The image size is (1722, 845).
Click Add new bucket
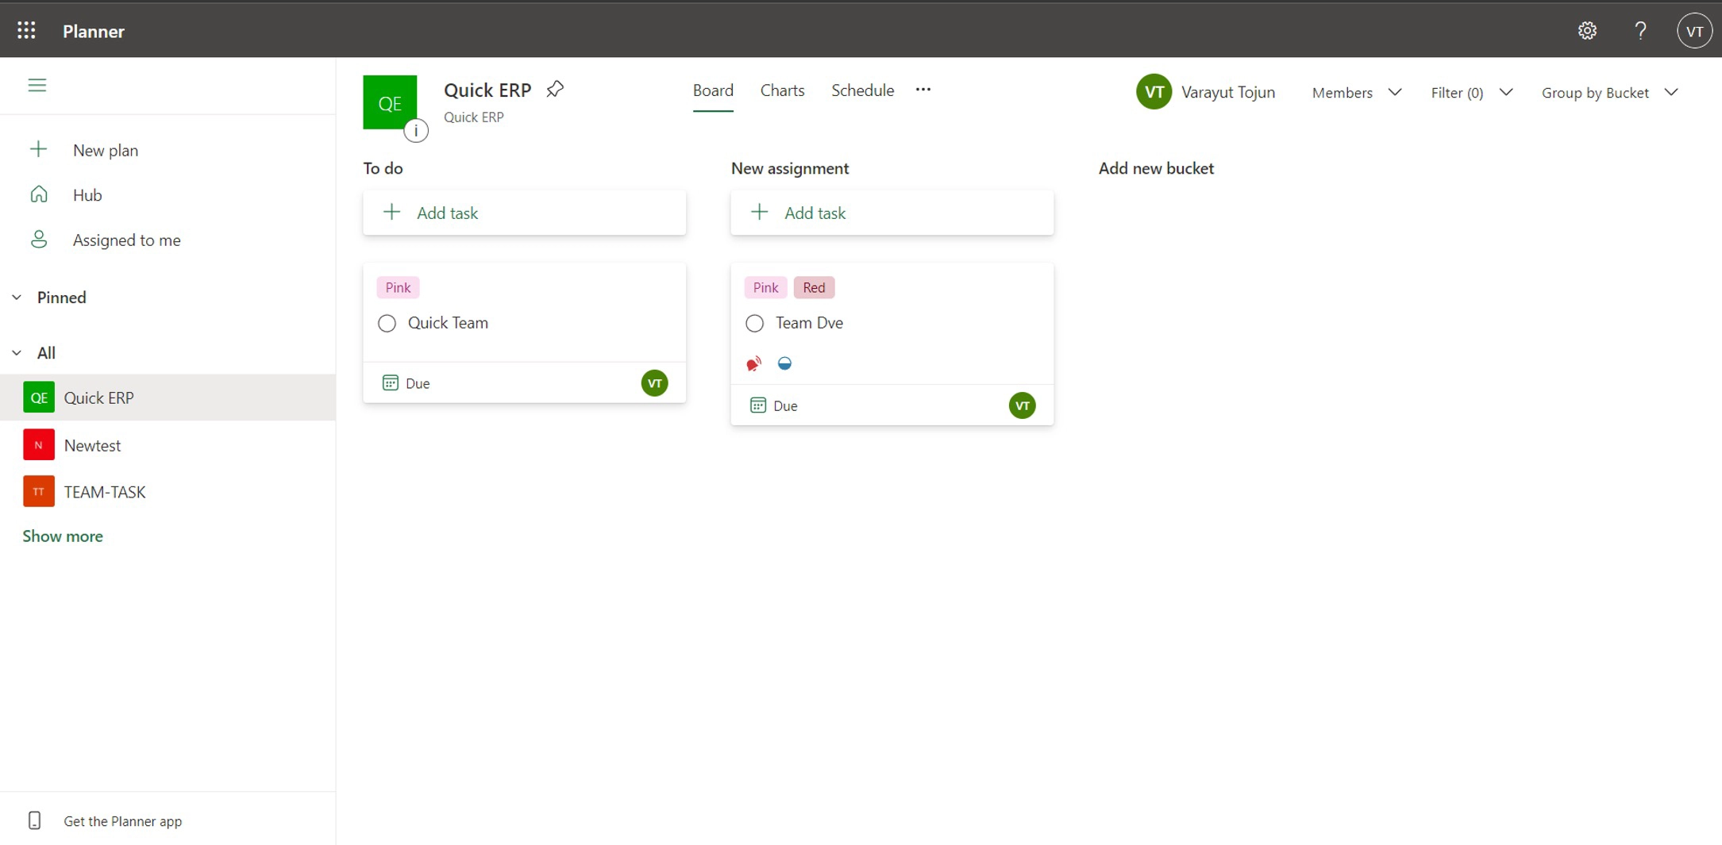(1156, 168)
